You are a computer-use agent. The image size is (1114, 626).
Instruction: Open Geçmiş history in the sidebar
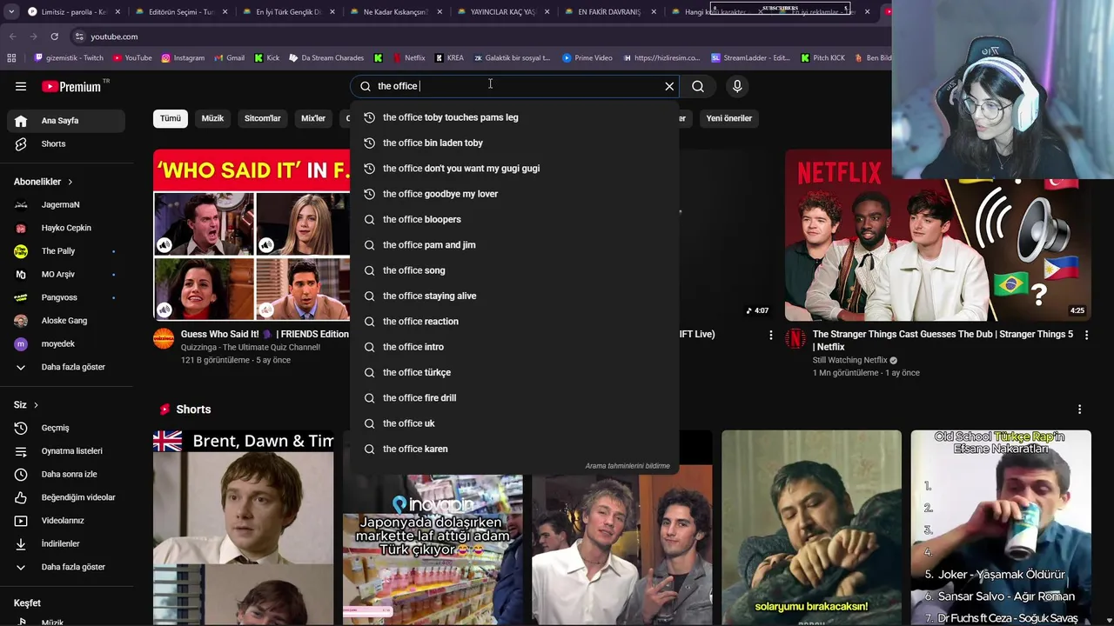tap(66, 428)
